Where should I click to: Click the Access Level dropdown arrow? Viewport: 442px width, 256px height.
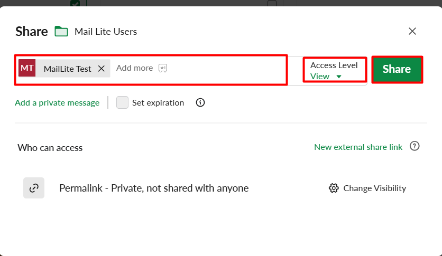[x=339, y=77]
